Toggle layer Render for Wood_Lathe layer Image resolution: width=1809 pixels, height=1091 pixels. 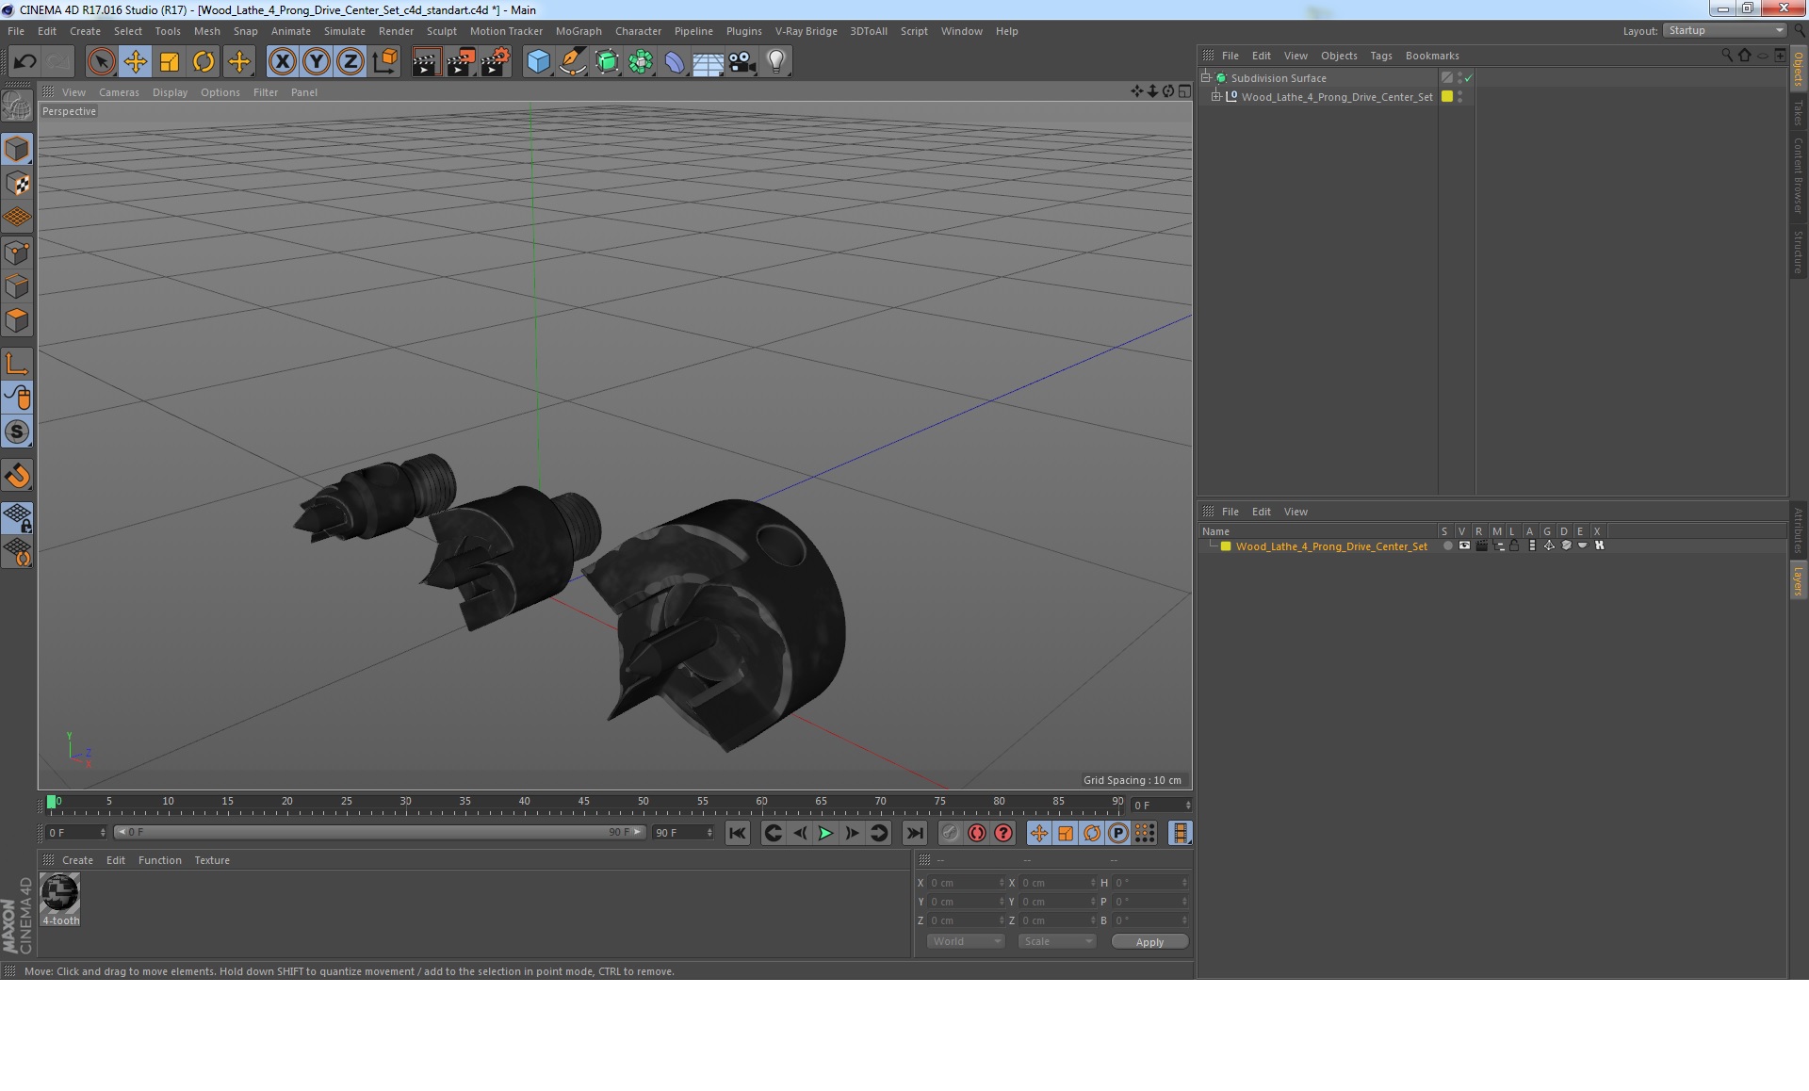point(1481,545)
